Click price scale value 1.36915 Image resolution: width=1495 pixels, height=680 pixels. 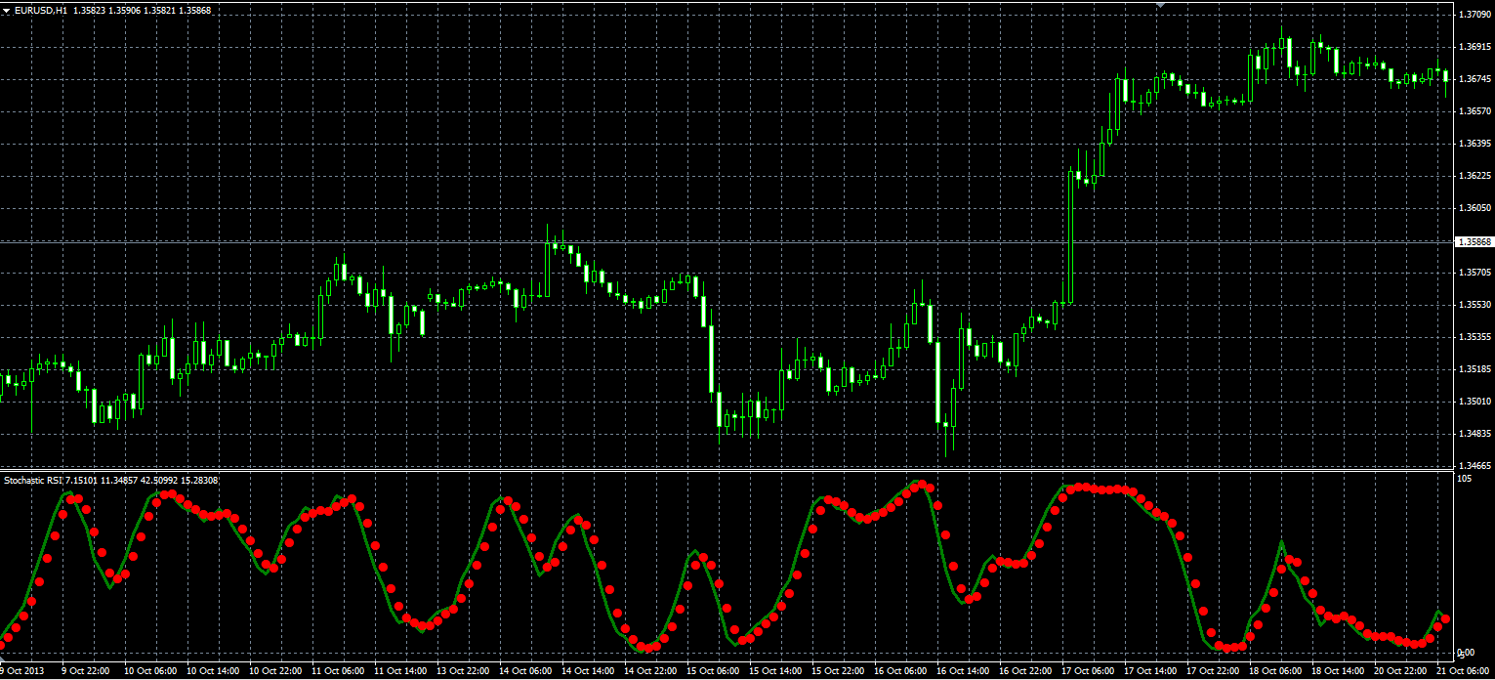(1474, 47)
